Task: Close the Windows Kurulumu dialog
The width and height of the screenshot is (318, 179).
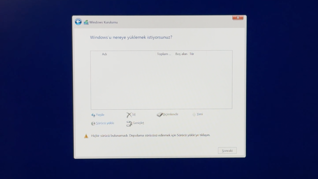Action: click(x=238, y=18)
